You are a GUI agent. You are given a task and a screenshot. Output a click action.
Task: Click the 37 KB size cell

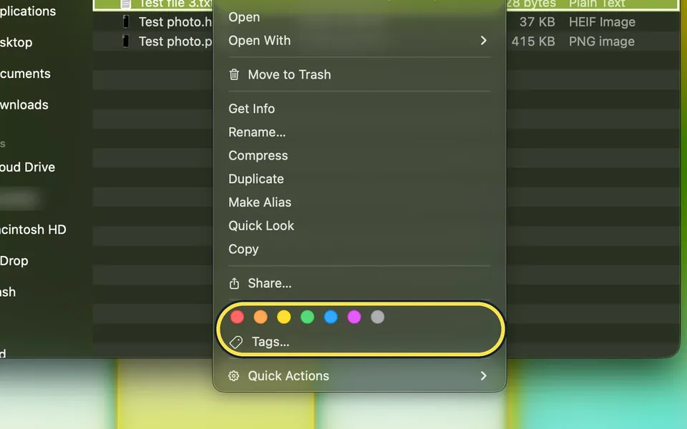click(x=537, y=22)
